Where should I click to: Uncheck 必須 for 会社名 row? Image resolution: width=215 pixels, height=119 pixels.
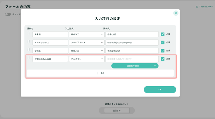click(163, 51)
